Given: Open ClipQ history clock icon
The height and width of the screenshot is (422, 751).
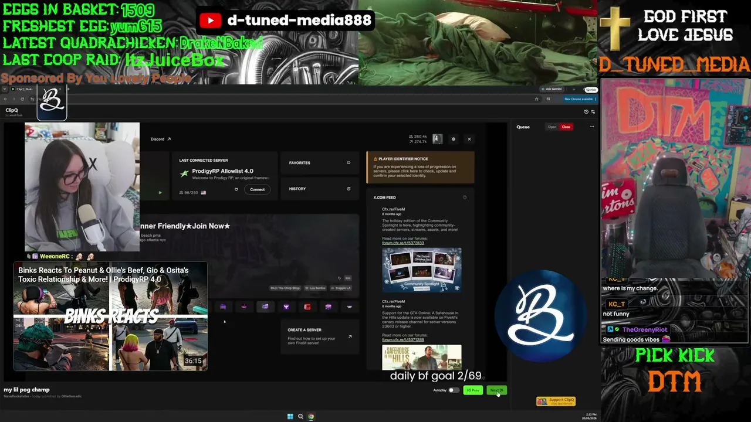Looking at the screenshot, I should pyautogui.click(x=586, y=111).
